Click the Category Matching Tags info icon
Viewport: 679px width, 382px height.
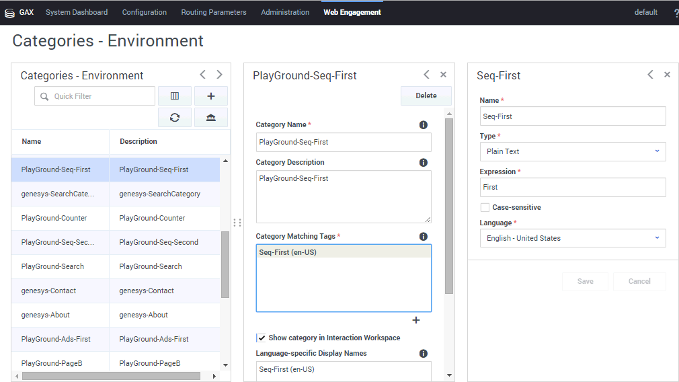coord(424,237)
